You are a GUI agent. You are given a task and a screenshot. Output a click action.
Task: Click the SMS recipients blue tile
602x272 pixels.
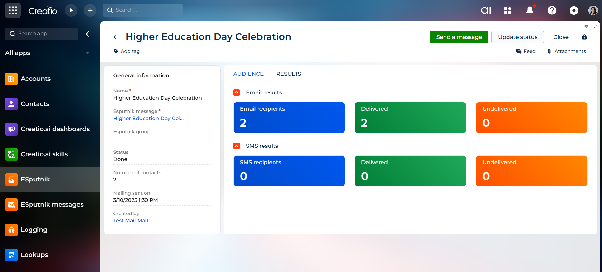(x=289, y=171)
